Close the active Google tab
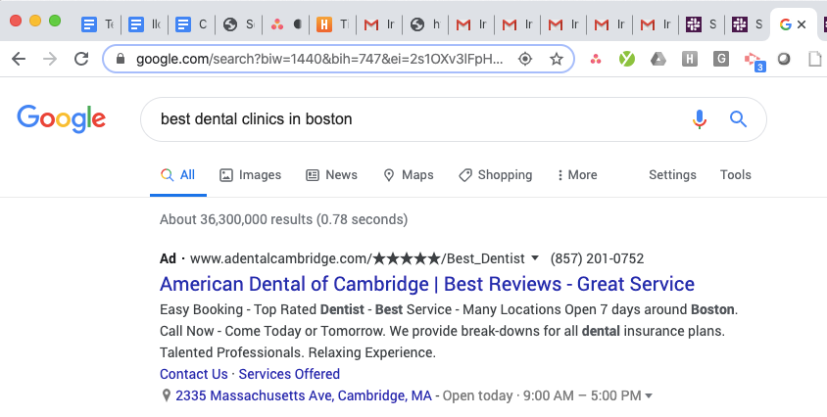Screen dimensions: 827x417 pos(802,24)
